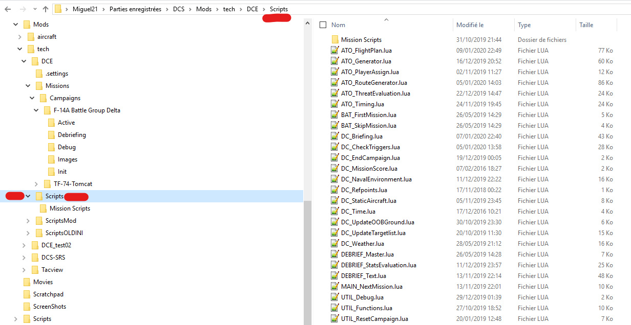This screenshot has height=325, width=631.
Task: Click the UTIL_Debug.lua file icon
Action: [335, 297]
